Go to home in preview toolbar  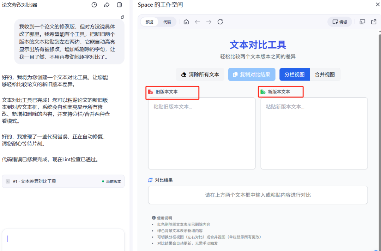186,22
